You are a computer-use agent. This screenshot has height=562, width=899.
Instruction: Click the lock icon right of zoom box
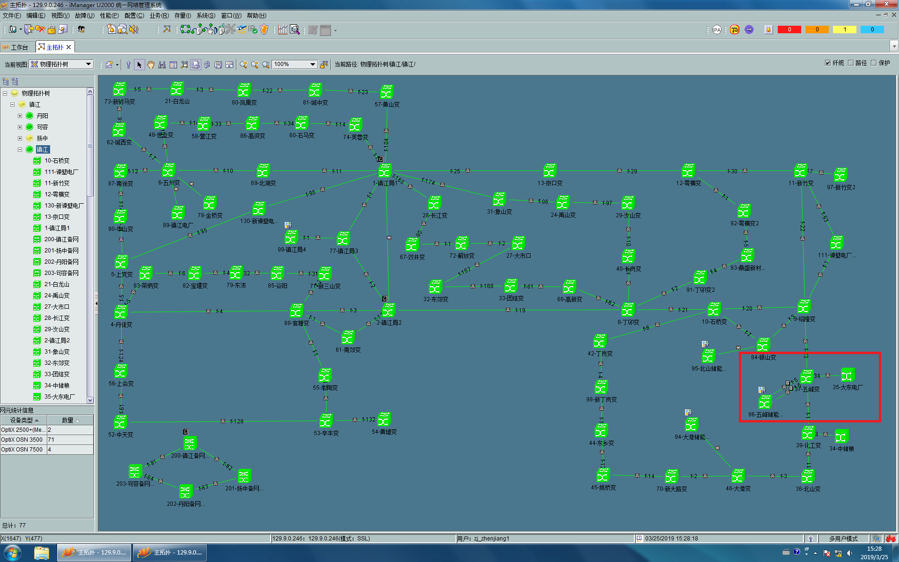(x=324, y=65)
